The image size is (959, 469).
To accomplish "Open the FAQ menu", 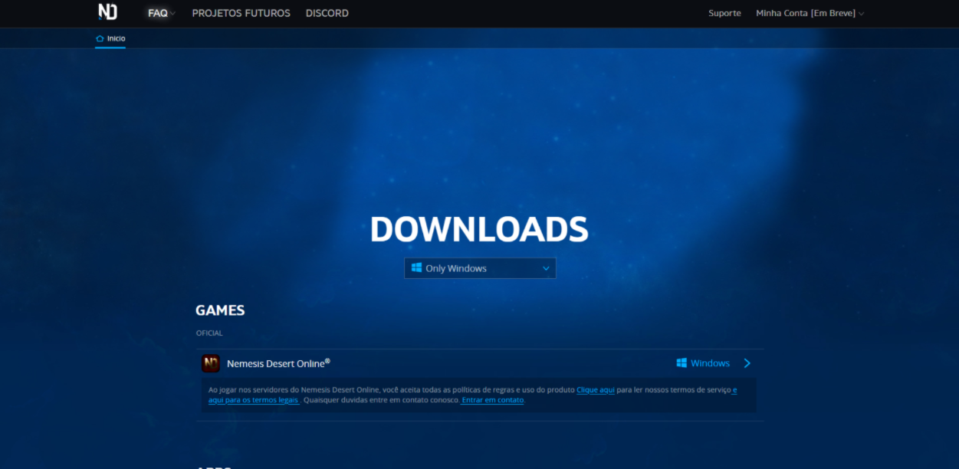I will pos(162,13).
